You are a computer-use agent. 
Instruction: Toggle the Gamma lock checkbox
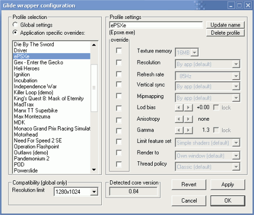coord(216,130)
